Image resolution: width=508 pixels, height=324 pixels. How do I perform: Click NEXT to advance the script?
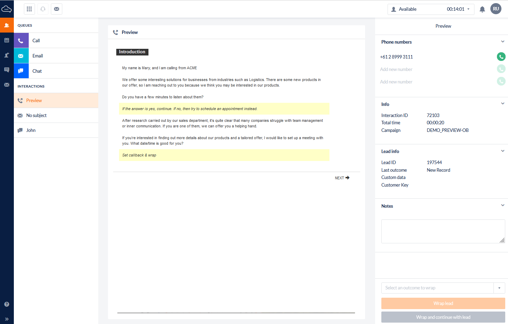pos(342,178)
